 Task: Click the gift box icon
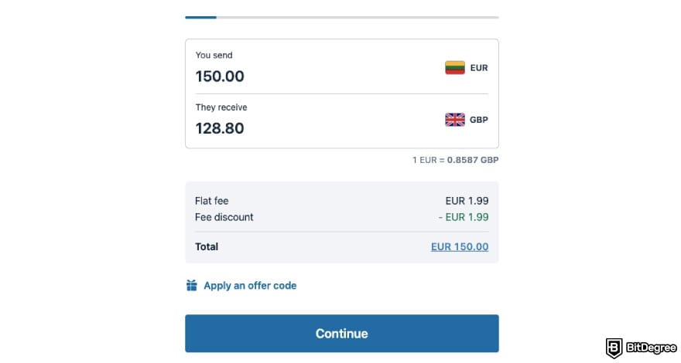[x=192, y=286]
